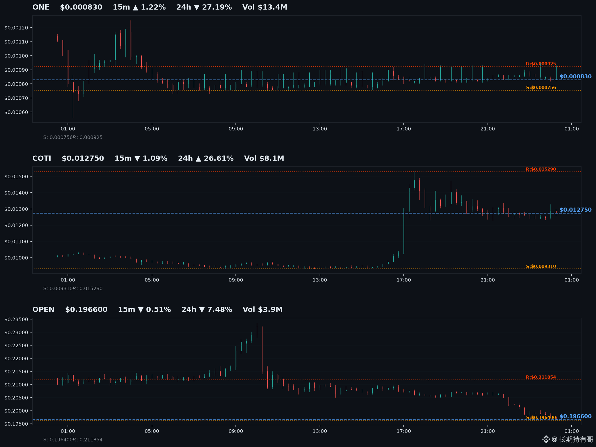
Task: Click the ONE ticker title
Action: [41, 7]
